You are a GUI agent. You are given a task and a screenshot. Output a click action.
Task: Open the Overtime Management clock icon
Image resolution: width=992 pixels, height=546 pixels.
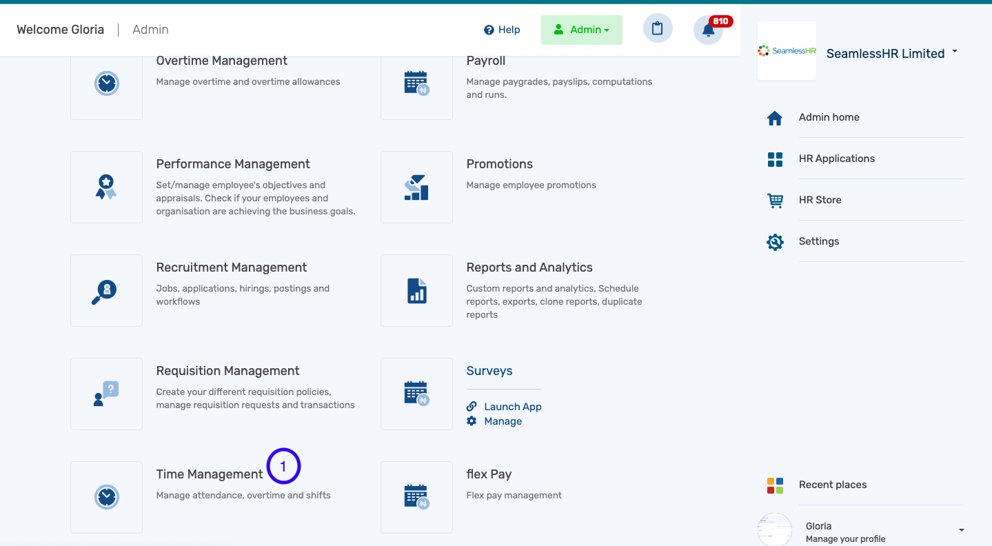pyautogui.click(x=105, y=83)
